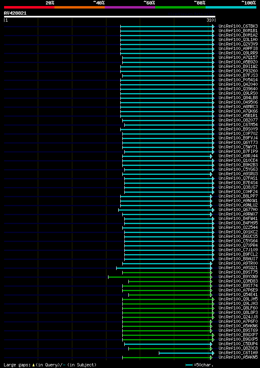This screenshot has height=368, width=260.
Task: Select UniRef100_Q10CE4 hit name
Action: [x=238, y=161]
